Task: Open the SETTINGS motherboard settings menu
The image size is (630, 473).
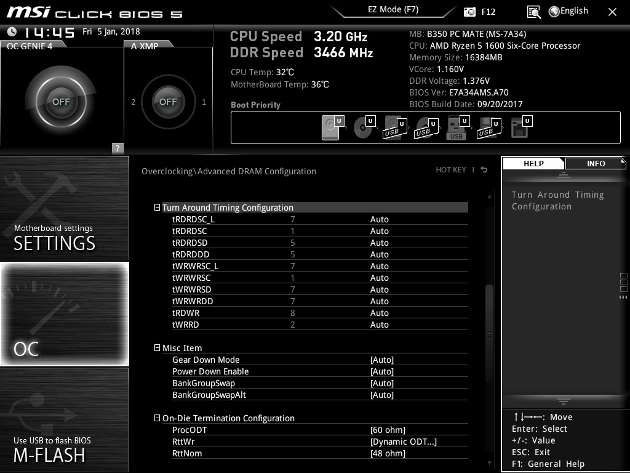Action: click(64, 208)
